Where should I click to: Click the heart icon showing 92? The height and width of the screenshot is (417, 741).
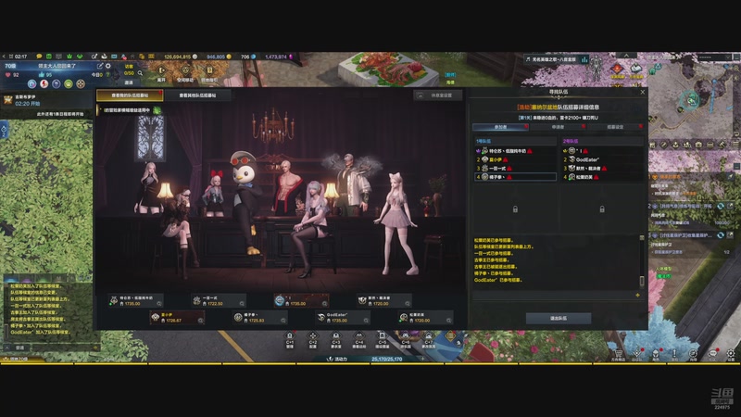[x=7, y=75]
